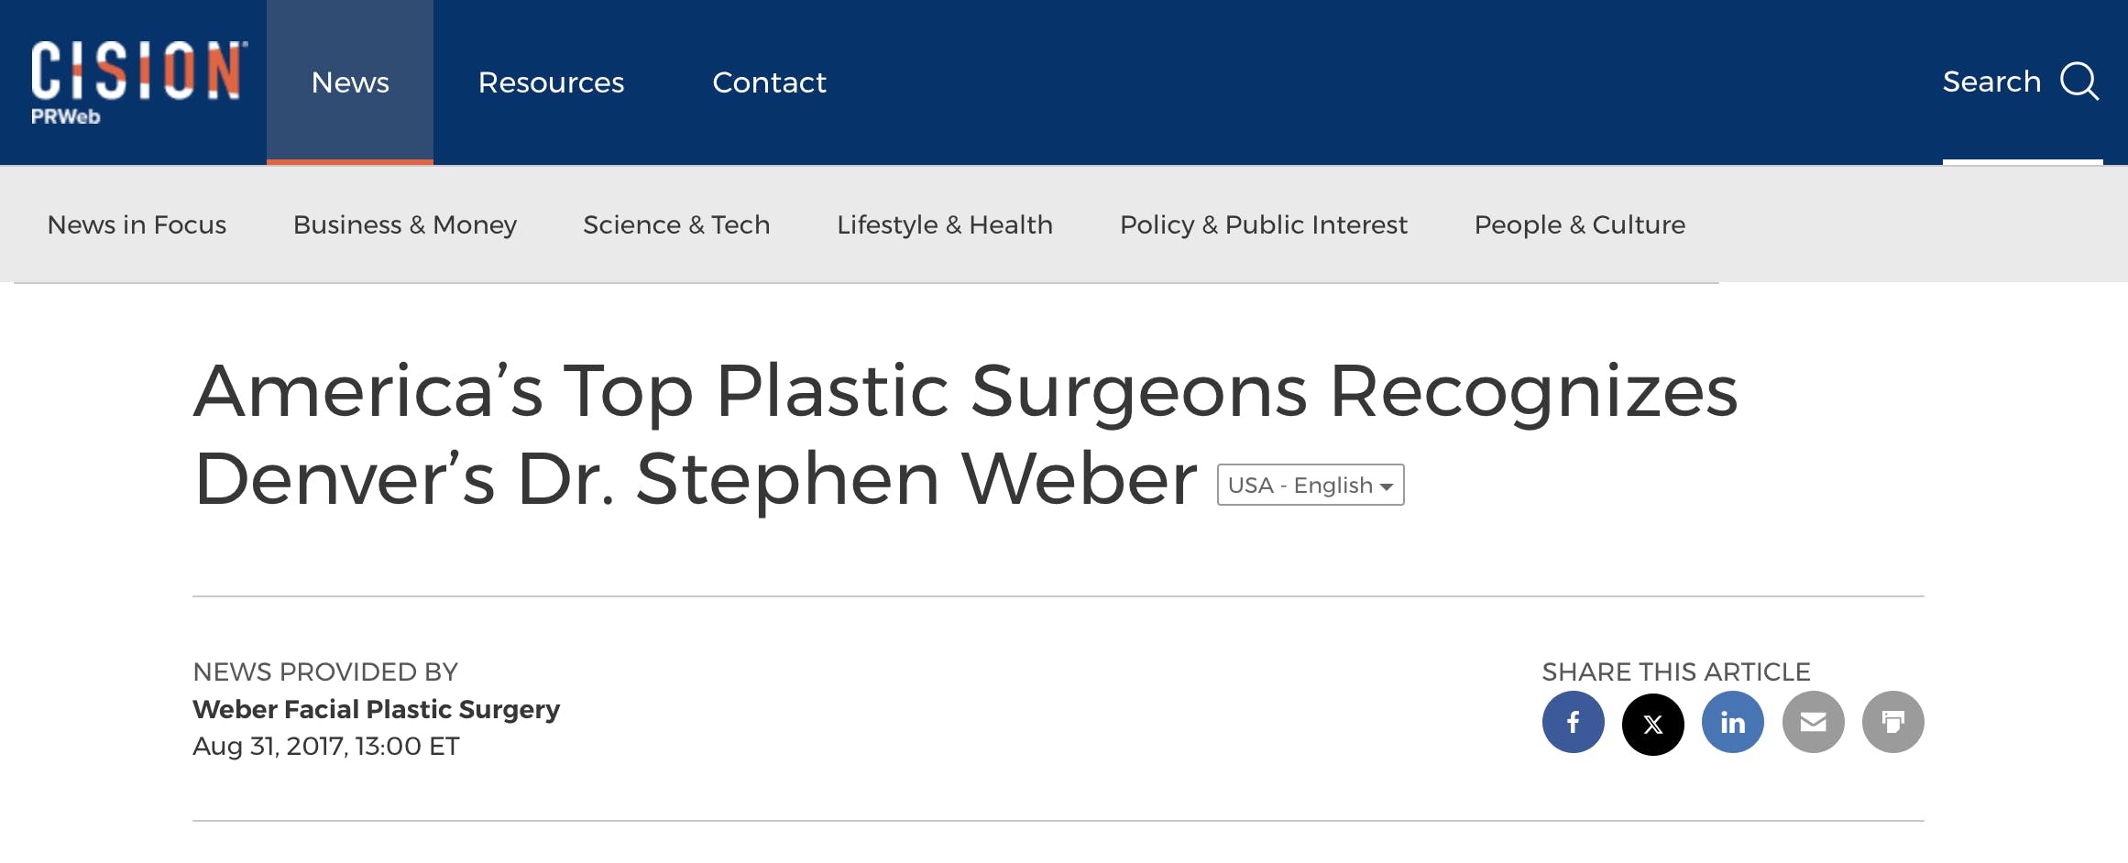Share the article via email
Screen dimensions: 2128x863
pyautogui.click(x=1813, y=722)
